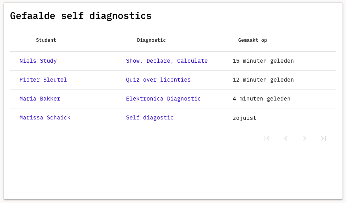Select the zojuist timestamp cell

coord(244,118)
